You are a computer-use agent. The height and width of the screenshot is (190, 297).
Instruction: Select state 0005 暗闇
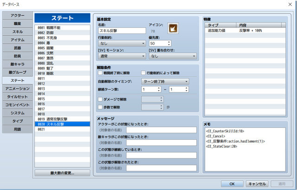62,48
